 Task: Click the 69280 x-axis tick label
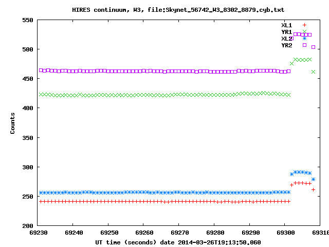pyautogui.click(x=215, y=233)
